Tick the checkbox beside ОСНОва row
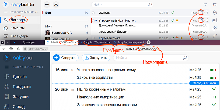220x110 pixels. tap(93, 13)
